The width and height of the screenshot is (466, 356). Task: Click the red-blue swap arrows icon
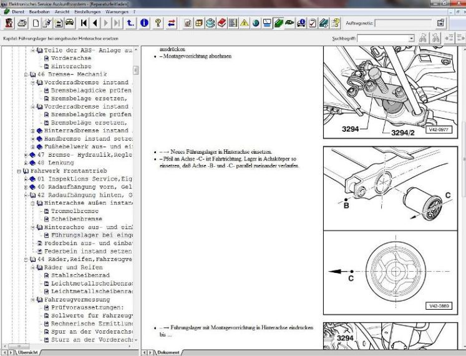click(172, 23)
